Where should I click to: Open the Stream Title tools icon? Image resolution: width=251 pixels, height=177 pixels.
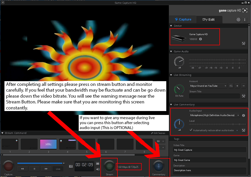coord(244,96)
